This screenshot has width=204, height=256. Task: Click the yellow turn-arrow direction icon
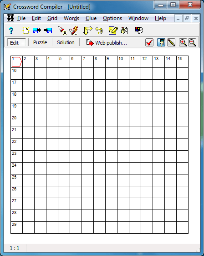[87, 31]
